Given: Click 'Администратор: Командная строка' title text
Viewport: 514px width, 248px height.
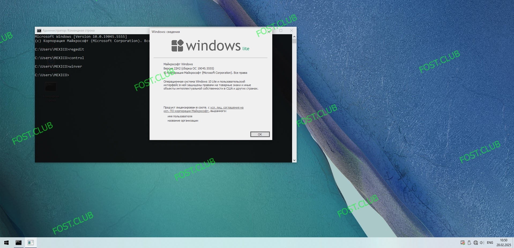Looking at the screenshot, I should coord(69,30).
